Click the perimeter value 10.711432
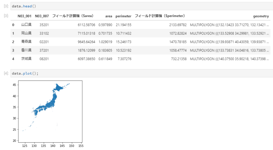273x150 pixels. coord(124,33)
